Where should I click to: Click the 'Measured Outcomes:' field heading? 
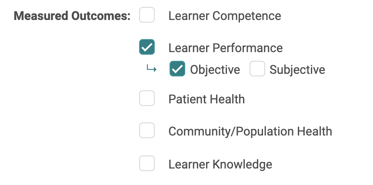pyautogui.click(x=72, y=16)
